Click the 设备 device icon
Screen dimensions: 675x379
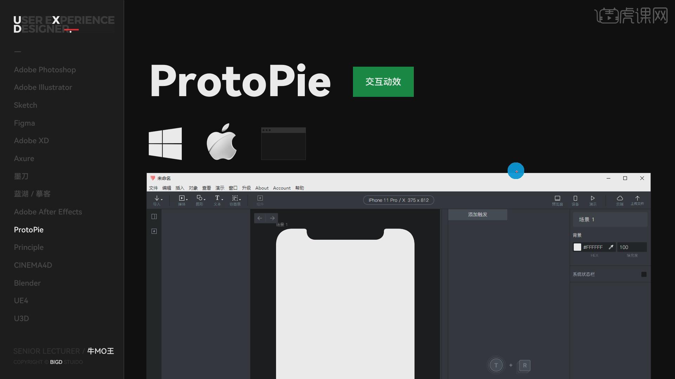pos(575,199)
